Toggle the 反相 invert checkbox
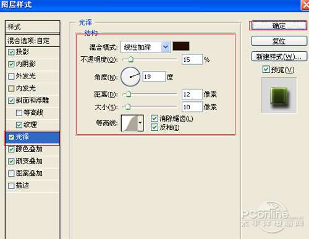The height and width of the screenshot is (239, 309). (x=154, y=127)
